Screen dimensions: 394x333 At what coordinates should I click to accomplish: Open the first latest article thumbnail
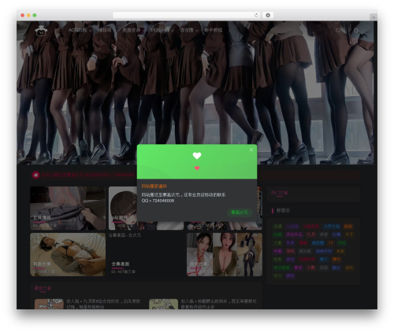tap(49, 304)
